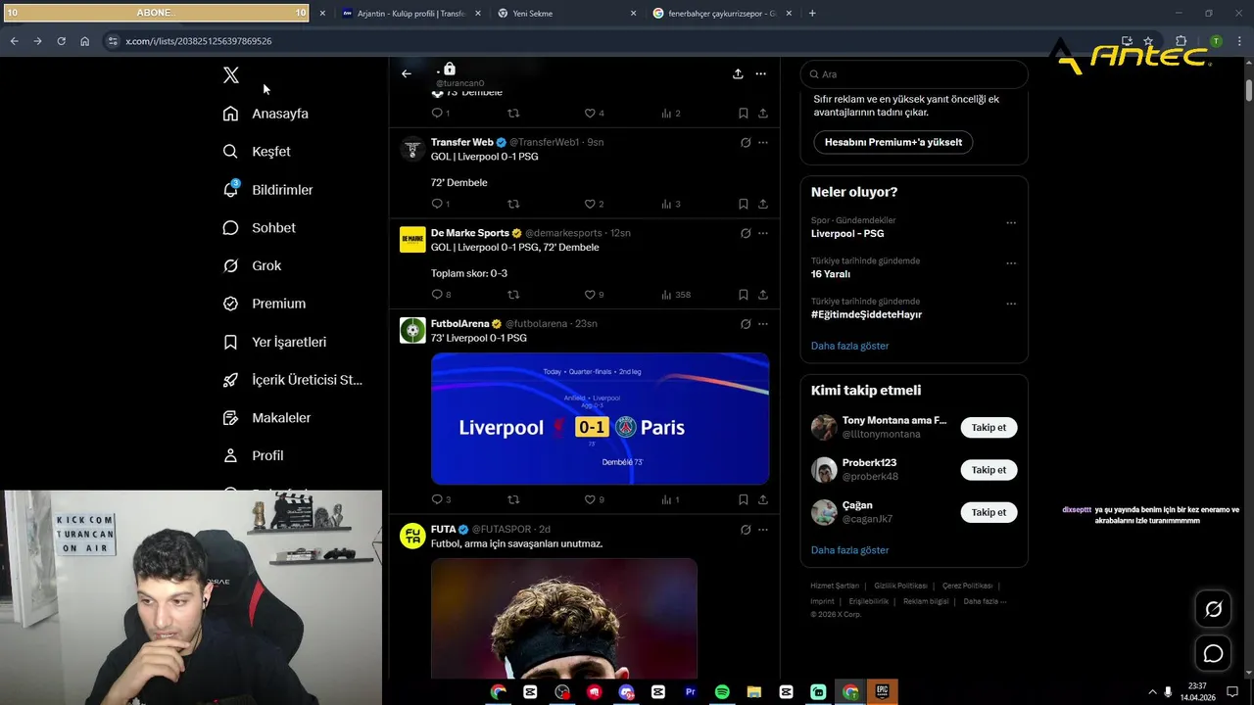Image resolution: width=1254 pixels, height=705 pixels.
Task: Open Liverpool - PSG trending topic
Action: [x=847, y=234]
